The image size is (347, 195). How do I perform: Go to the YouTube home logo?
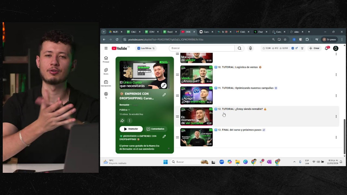(x=120, y=48)
